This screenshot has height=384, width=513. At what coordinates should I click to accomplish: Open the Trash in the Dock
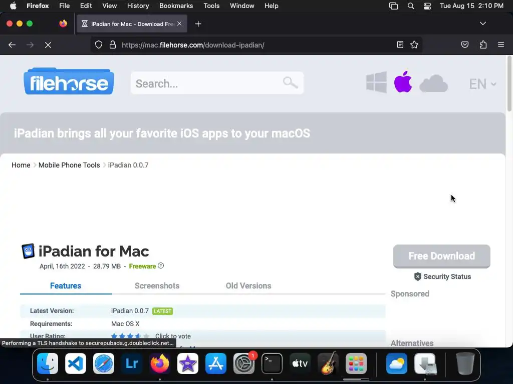click(465, 363)
